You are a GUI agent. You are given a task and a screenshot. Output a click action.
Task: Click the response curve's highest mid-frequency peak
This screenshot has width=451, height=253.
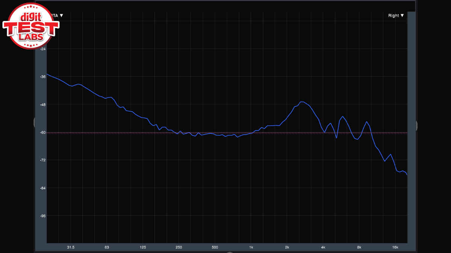coord(302,102)
